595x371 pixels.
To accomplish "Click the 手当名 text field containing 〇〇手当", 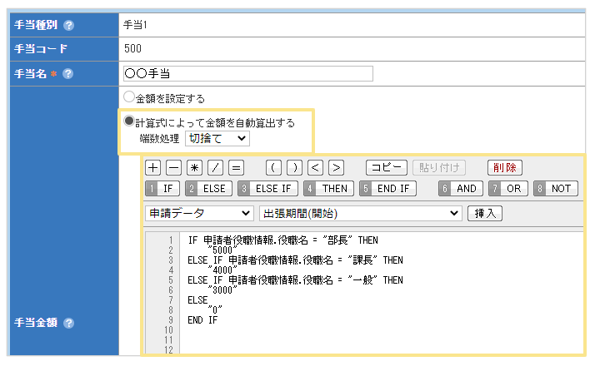I will pos(248,73).
